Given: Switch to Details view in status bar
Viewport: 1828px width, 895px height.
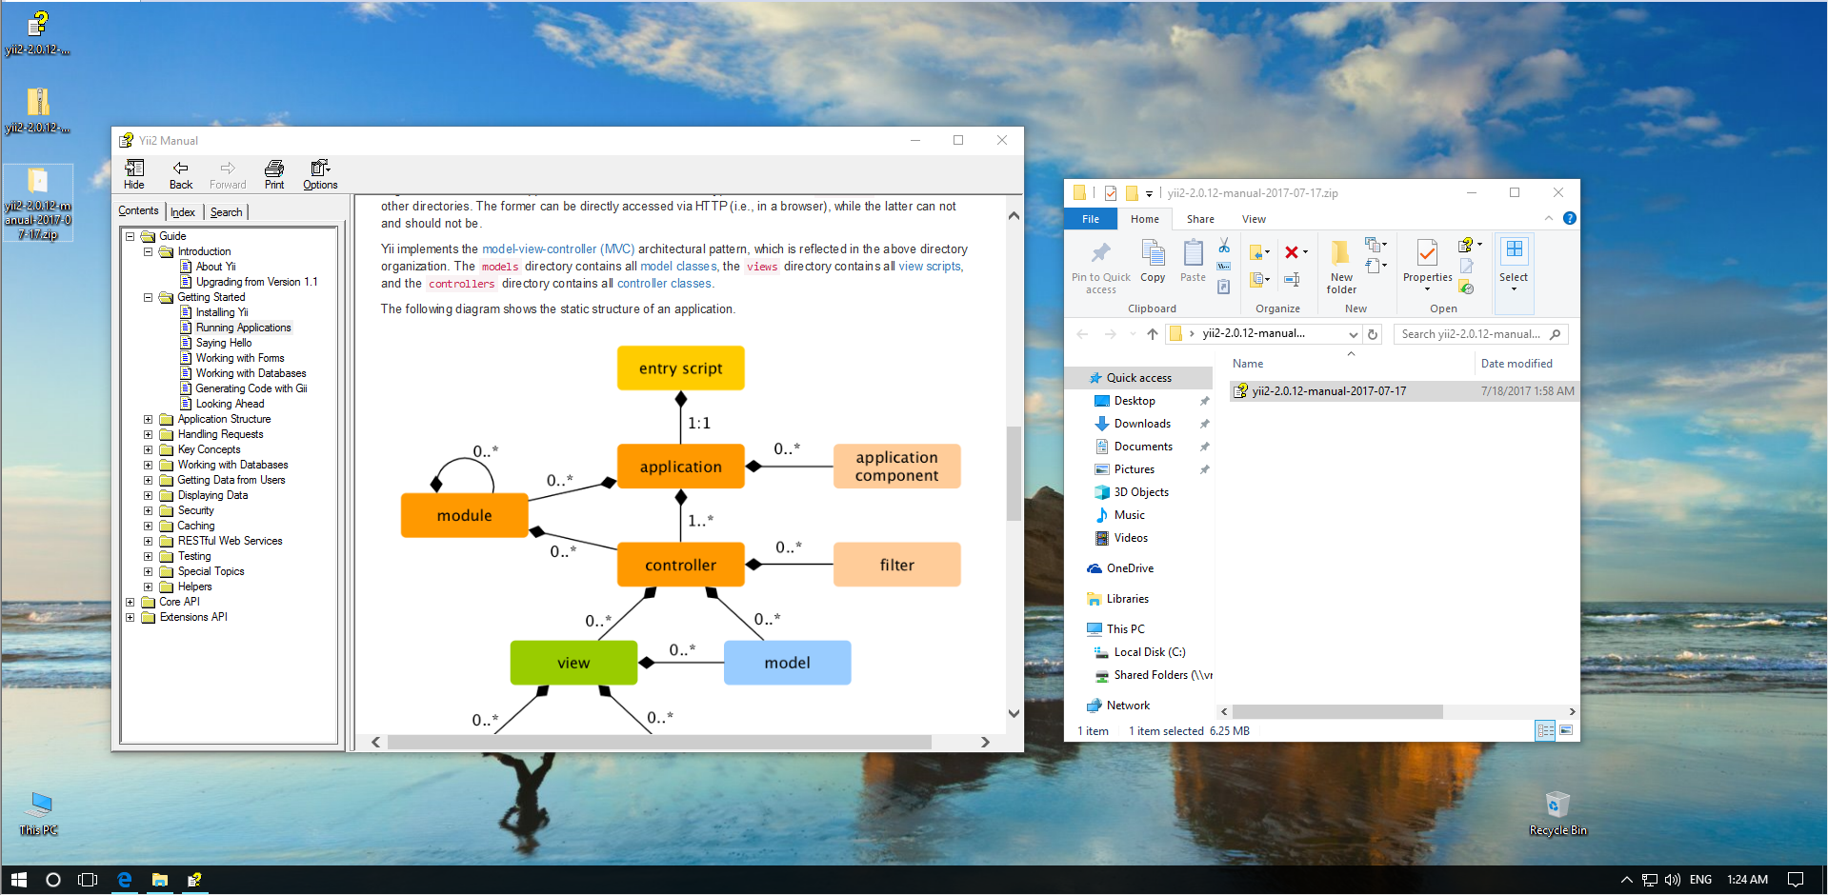Looking at the screenshot, I should [1545, 730].
